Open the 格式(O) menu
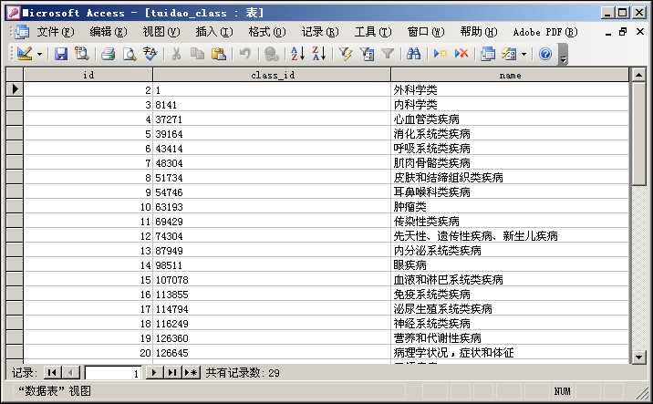This screenshot has height=404, width=653. click(267, 32)
